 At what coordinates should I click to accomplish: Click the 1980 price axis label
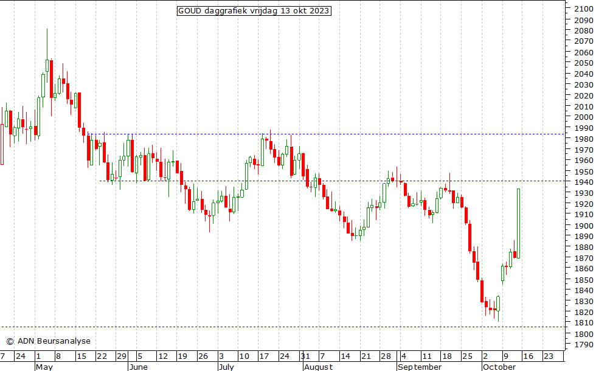pos(583,139)
